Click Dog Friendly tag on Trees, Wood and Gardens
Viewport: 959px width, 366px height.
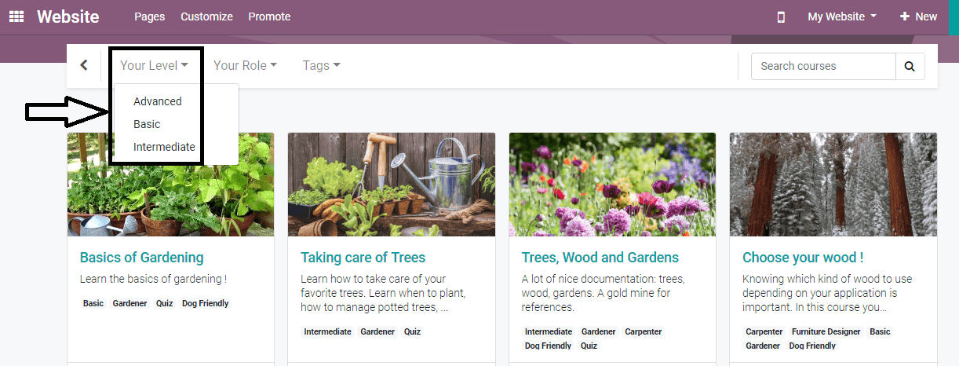[x=549, y=346]
